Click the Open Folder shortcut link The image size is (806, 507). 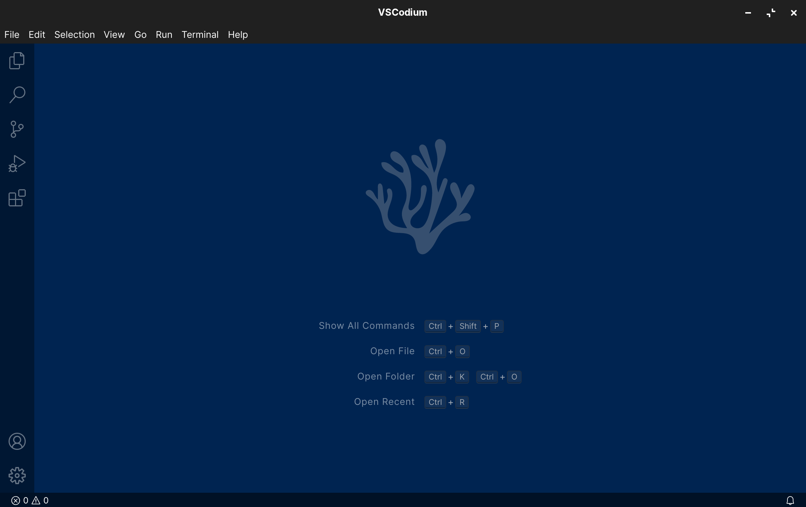(386, 376)
